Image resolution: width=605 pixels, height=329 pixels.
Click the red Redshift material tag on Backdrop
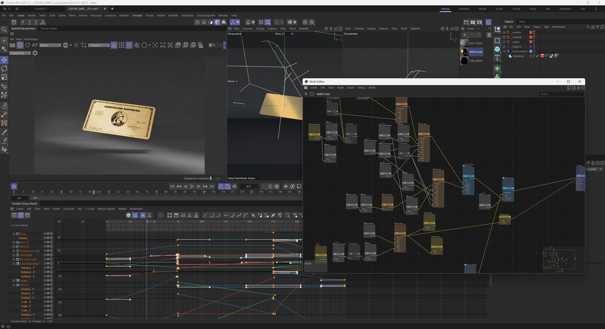click(542, 56)
